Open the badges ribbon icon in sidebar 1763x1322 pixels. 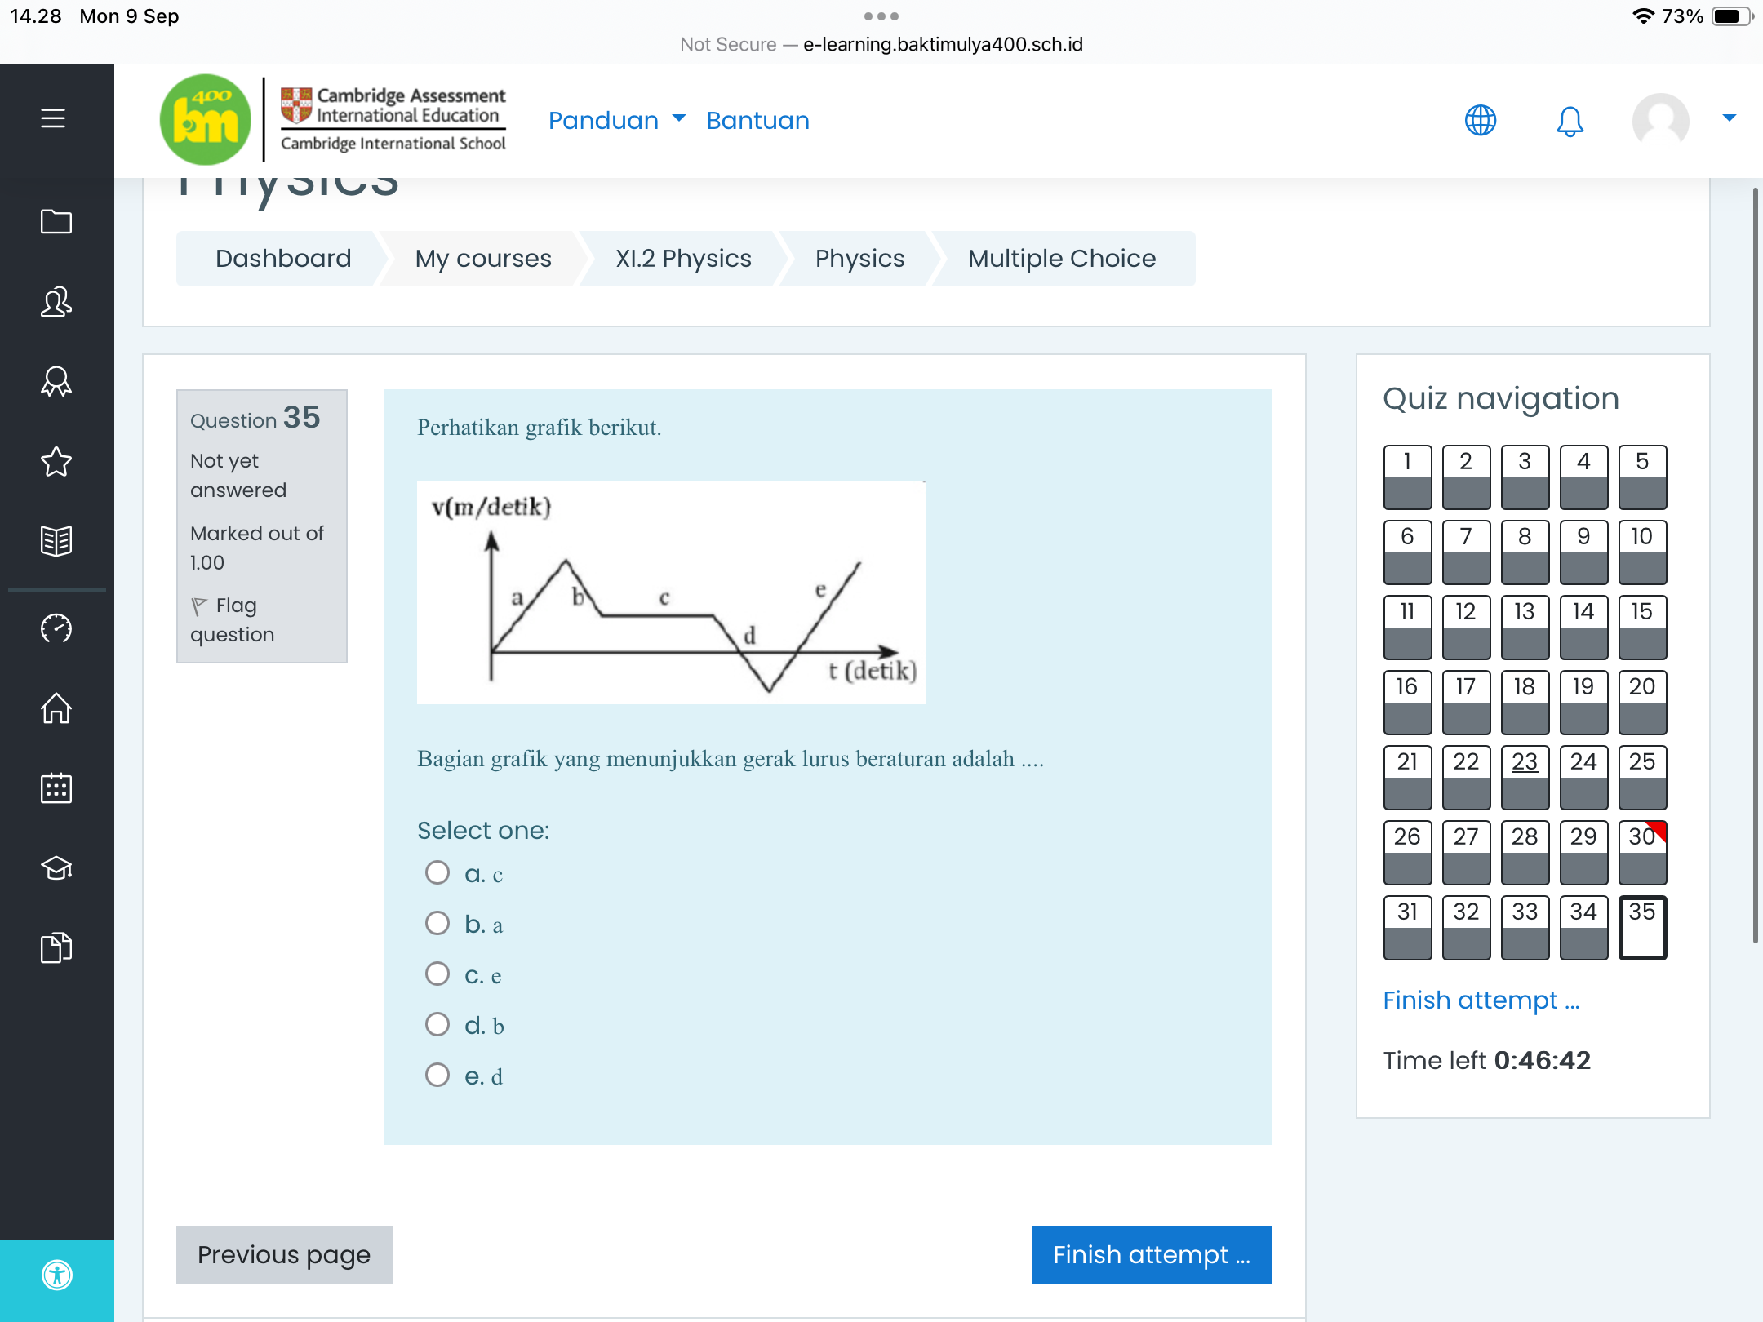coord(56,381)
